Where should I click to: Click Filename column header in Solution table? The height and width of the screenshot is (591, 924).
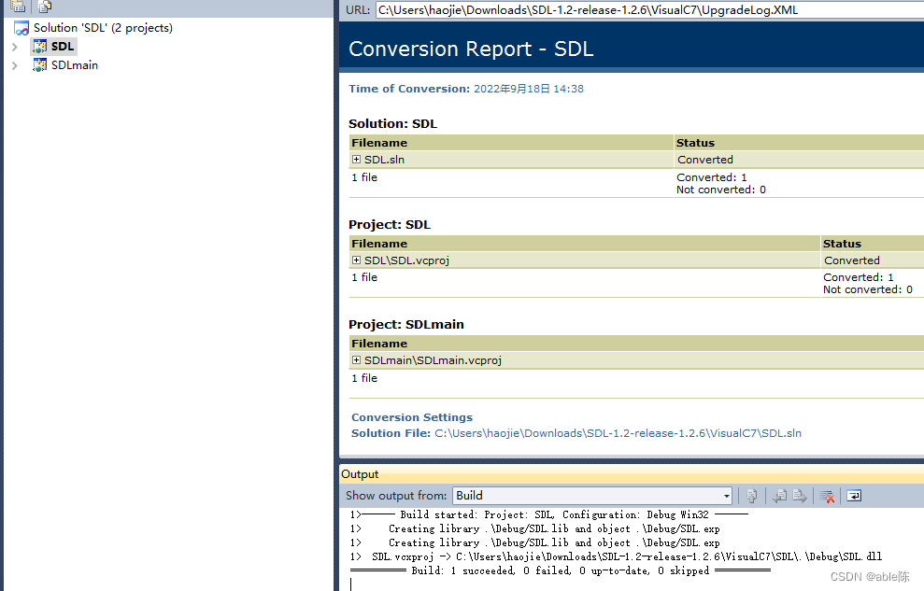tap(511, 143)
